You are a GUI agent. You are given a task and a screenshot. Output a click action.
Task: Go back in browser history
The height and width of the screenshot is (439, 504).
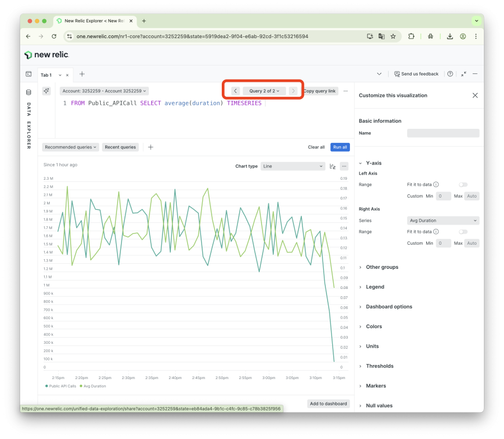(x=29, y=36)
